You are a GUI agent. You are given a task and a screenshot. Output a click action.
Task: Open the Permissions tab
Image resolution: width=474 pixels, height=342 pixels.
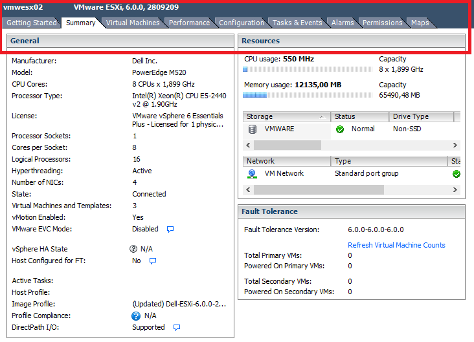[383, 23]
